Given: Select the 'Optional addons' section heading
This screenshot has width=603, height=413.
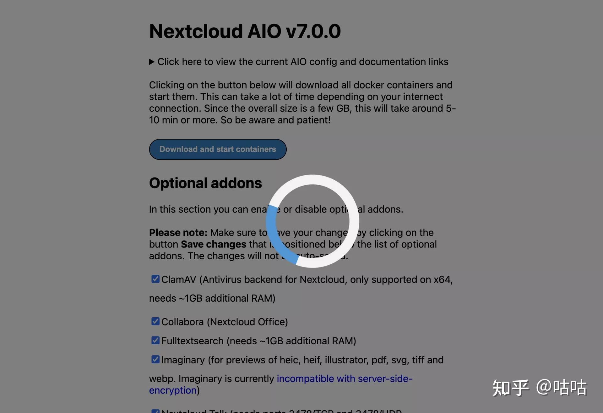Looking at the screenshot, I should (205, 183).
